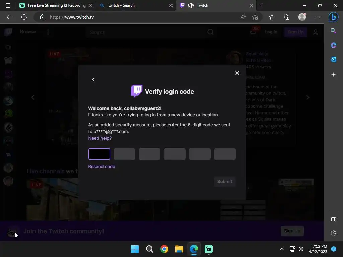Open File Explorer from taskbar
This screenshot has height=257, width=343.
click(179, 249)
